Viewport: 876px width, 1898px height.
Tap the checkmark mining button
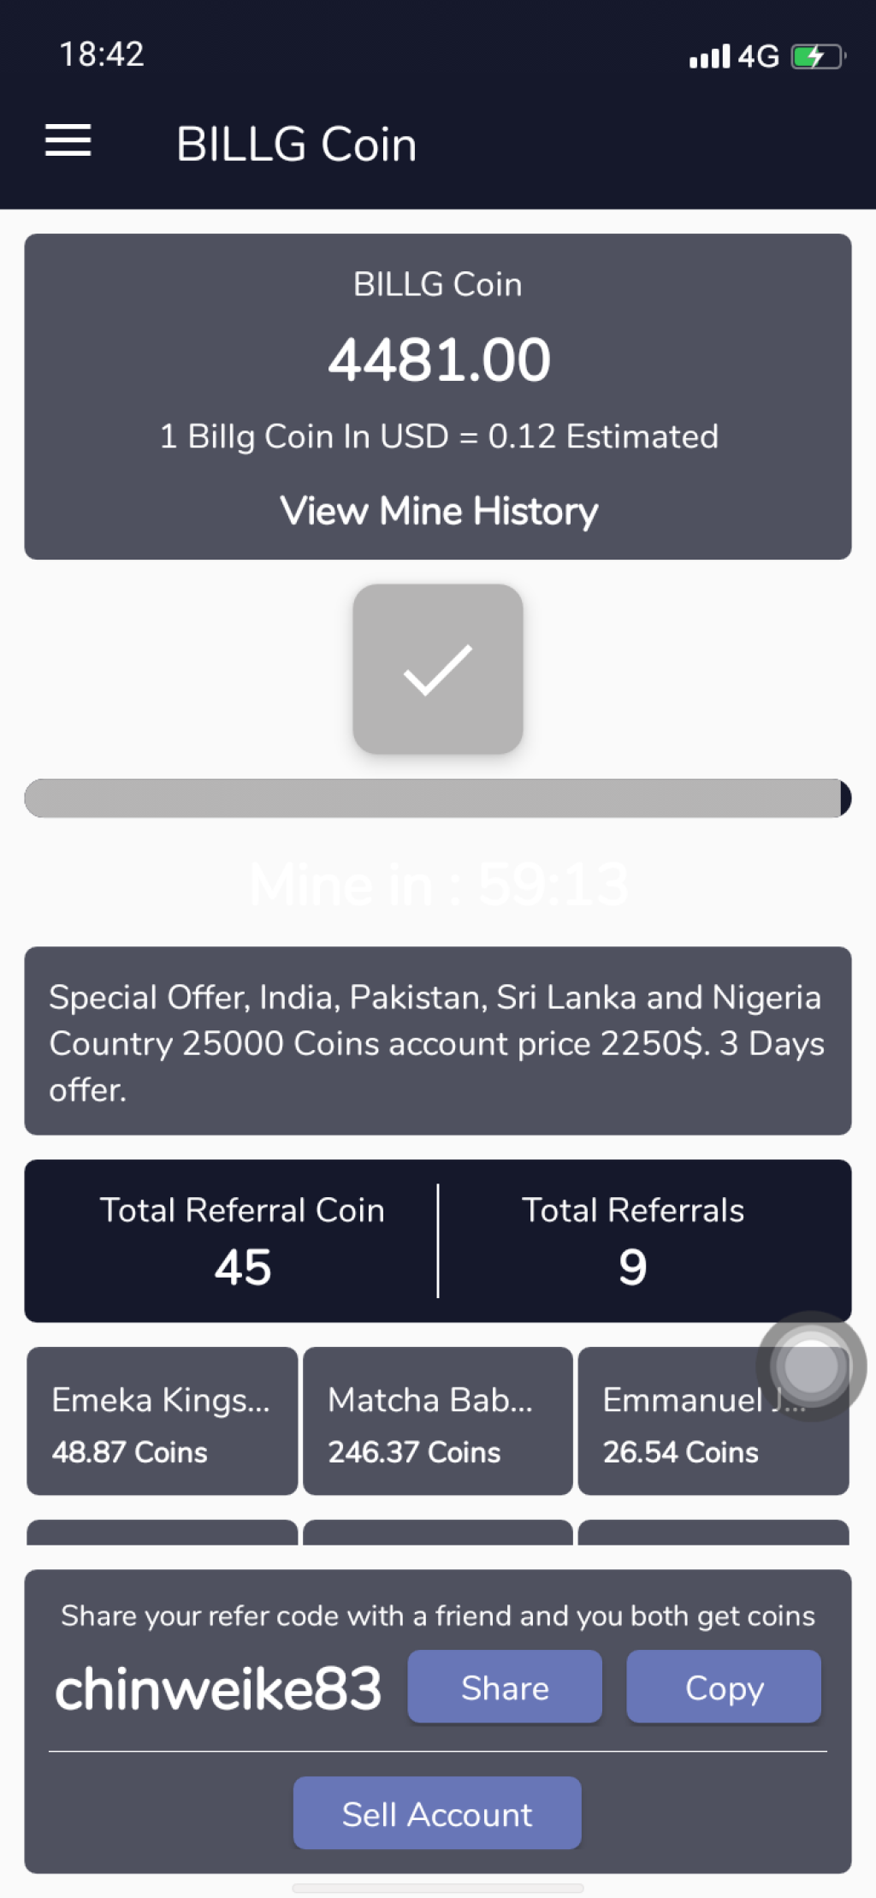(438, 669)
